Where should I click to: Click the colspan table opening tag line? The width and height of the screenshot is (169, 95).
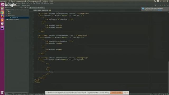click(61, 15)
